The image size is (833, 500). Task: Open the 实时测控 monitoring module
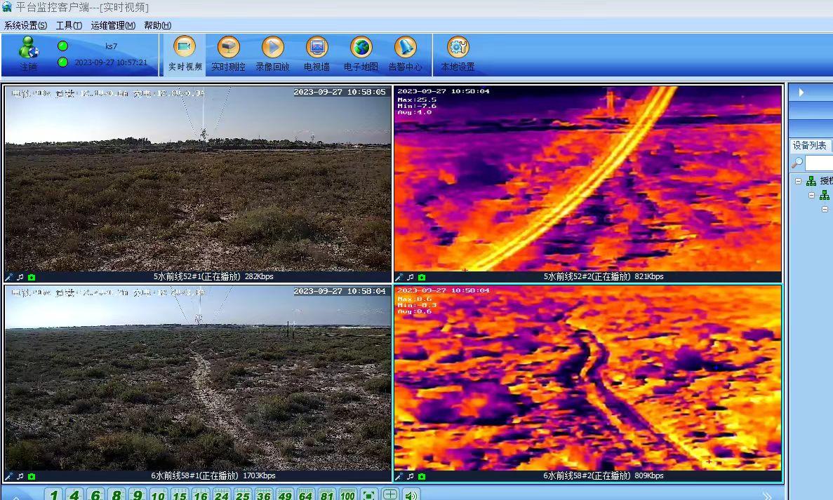pyautogui.click(x=228, y=54)
